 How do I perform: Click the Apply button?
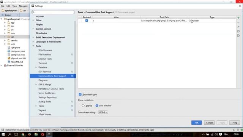pos(222,123)
